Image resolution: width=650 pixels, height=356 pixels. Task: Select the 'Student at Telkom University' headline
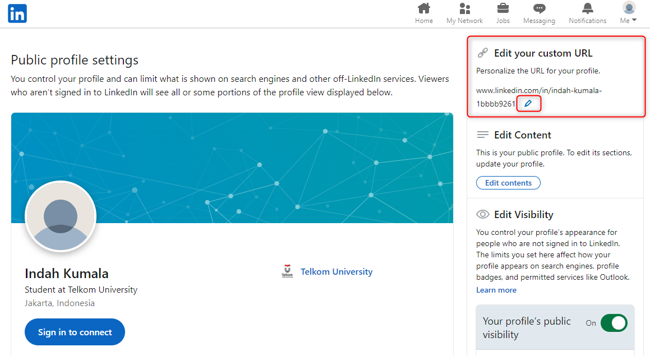pyautogui.click(x=81, y=290)
